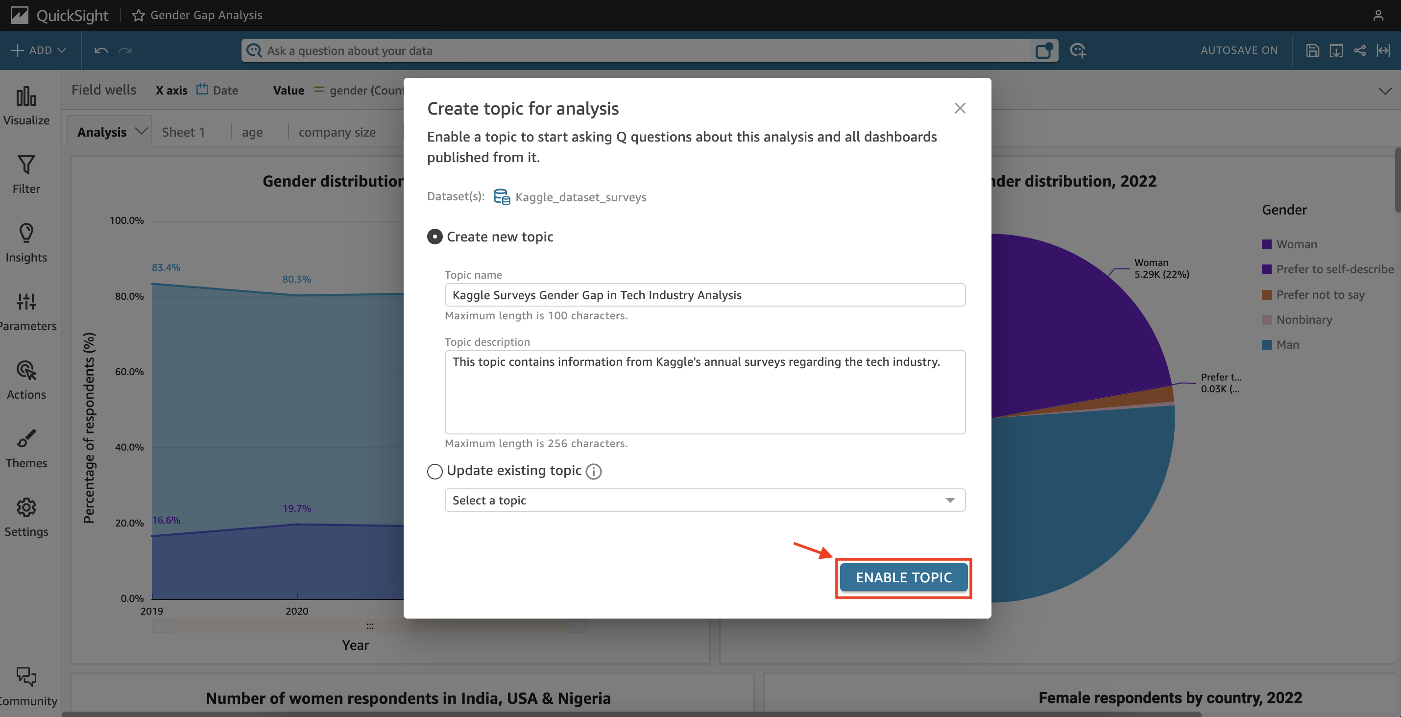Click the 19.7% data label on chart
This screenshot has height=717, width=1401.
[x=296, y=508]
